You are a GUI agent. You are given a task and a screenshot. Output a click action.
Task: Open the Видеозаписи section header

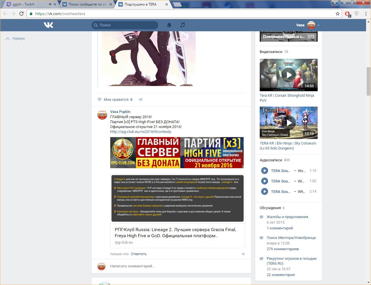(x=271, y=52)
